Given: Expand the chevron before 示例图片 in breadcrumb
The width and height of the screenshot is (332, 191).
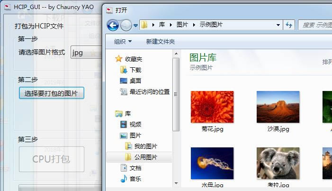Looking at the screenshot, I should click(x=194, y=25).
